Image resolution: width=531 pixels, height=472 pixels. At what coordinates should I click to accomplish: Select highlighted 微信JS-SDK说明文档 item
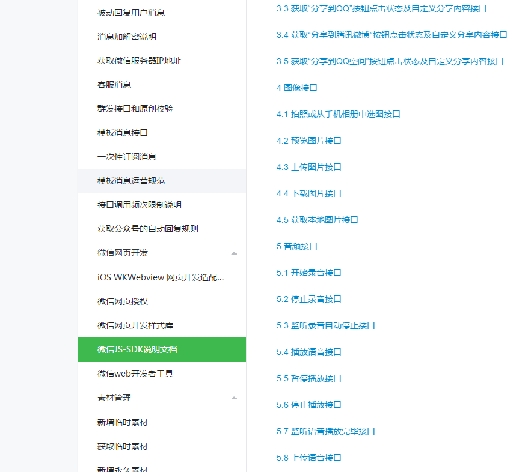point(162,349)
